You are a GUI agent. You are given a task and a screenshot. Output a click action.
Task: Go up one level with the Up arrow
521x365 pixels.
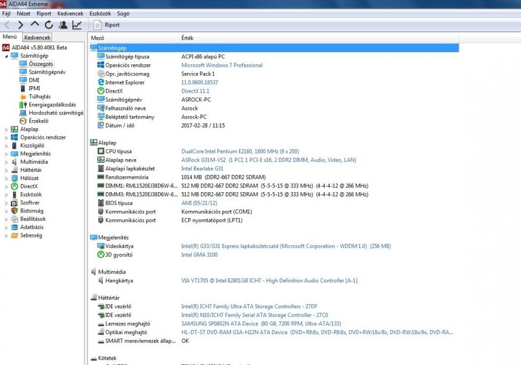click(x=34, y=24)
